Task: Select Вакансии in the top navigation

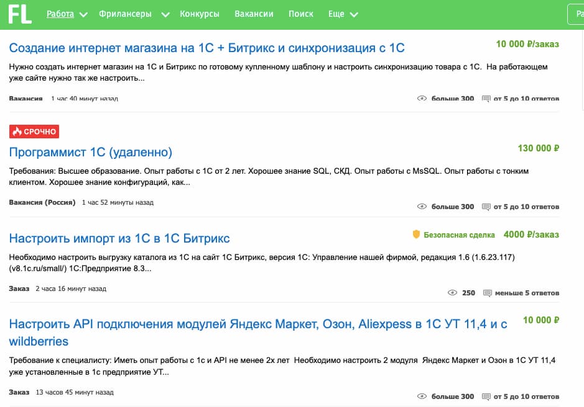Action: (x=254, y=13)
